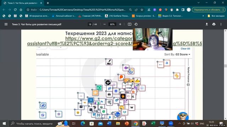Open the Главная | ИСТИНА bookmark
This screenshot has height=127, width=227.
(90, 16)
